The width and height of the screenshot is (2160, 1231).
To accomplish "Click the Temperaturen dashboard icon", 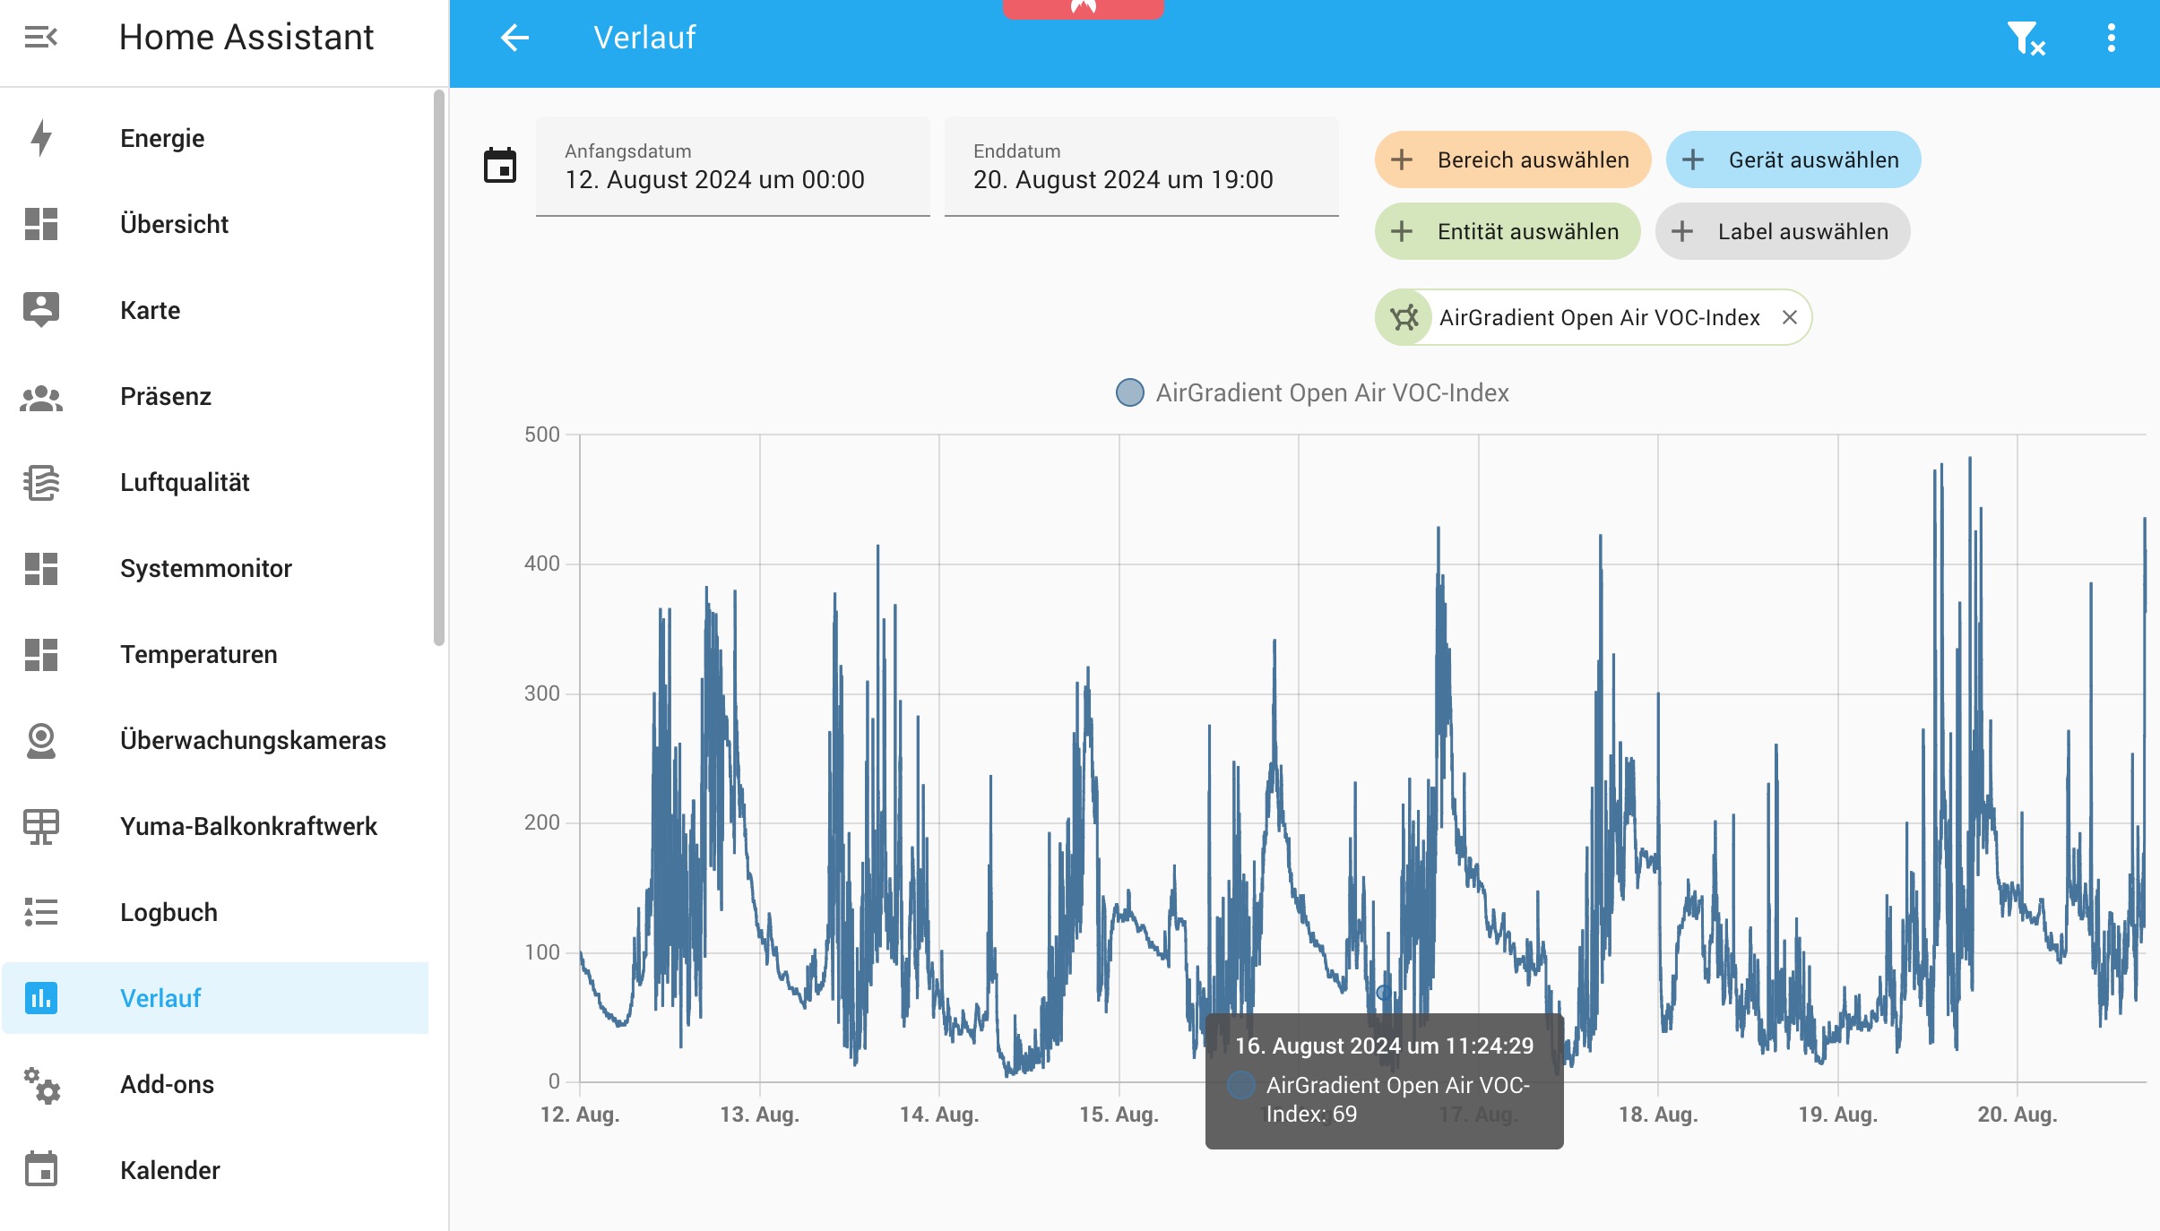I will tap(41, 654).
